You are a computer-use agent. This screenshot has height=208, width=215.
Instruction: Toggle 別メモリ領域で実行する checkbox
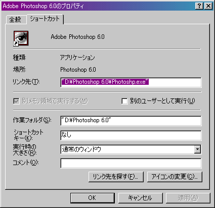[16, 101]
